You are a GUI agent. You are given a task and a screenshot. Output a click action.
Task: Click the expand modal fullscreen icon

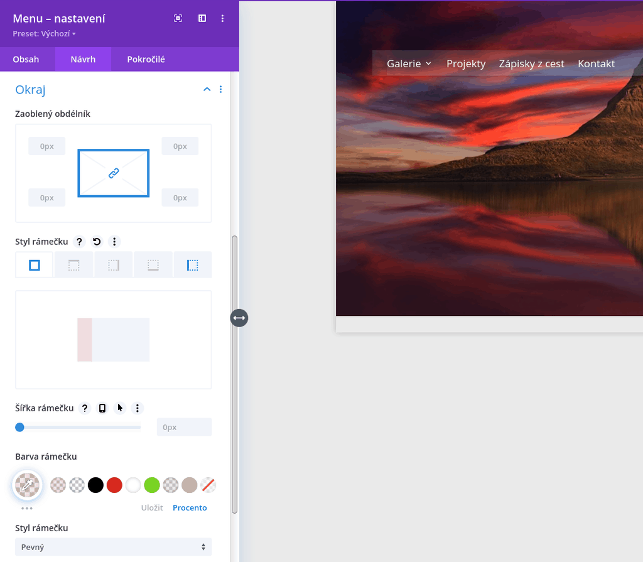(178, 18)
